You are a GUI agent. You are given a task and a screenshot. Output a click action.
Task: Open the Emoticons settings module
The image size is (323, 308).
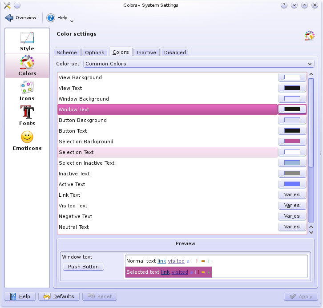[x=27, y=141]
